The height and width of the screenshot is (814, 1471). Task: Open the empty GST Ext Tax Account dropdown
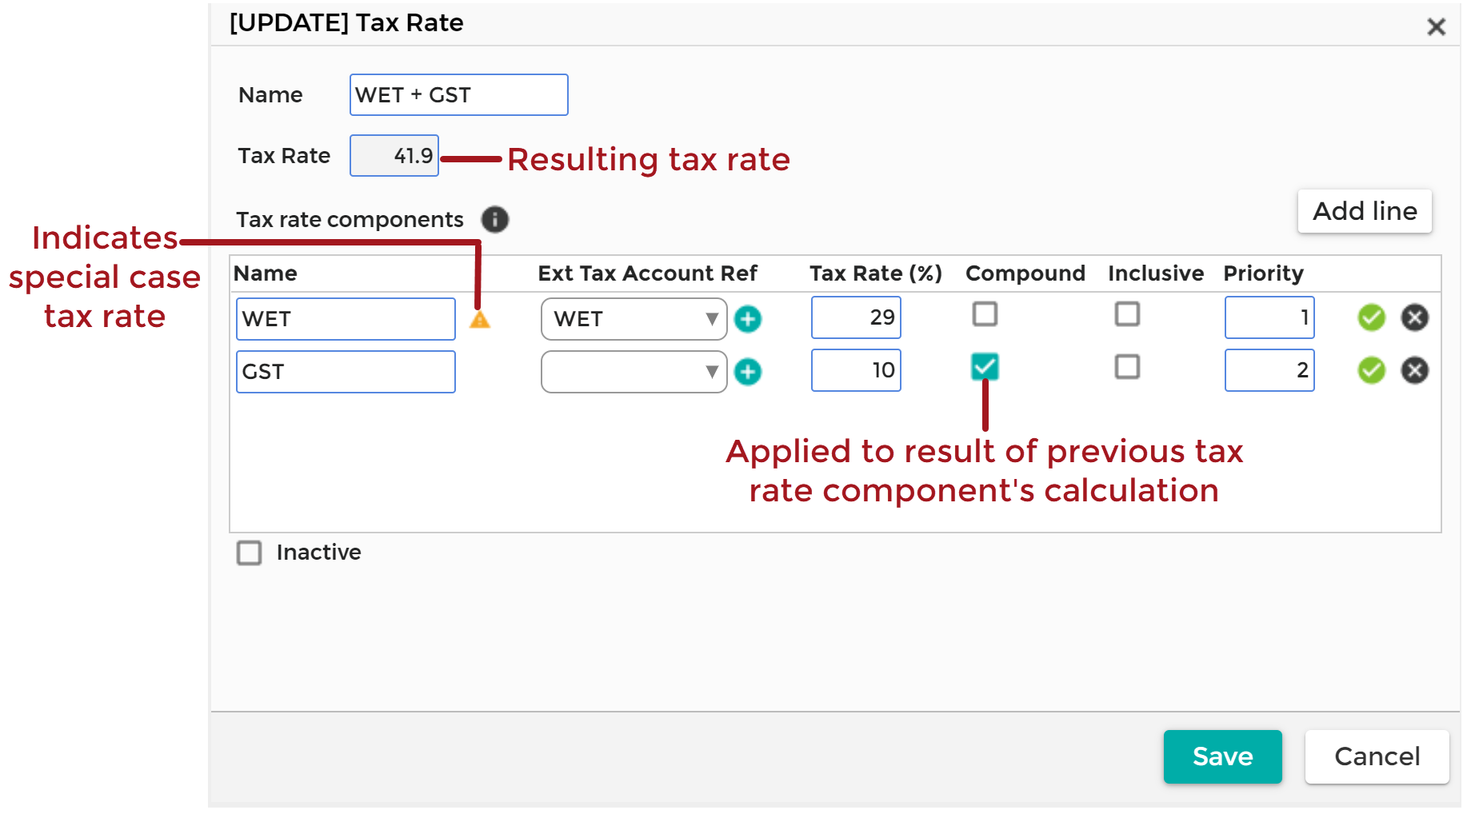click(x=634, y=372)
